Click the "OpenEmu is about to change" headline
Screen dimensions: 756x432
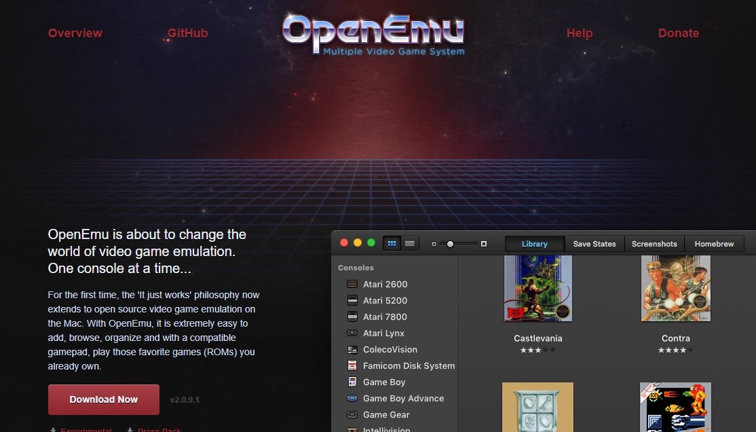(x=147, y=251)
